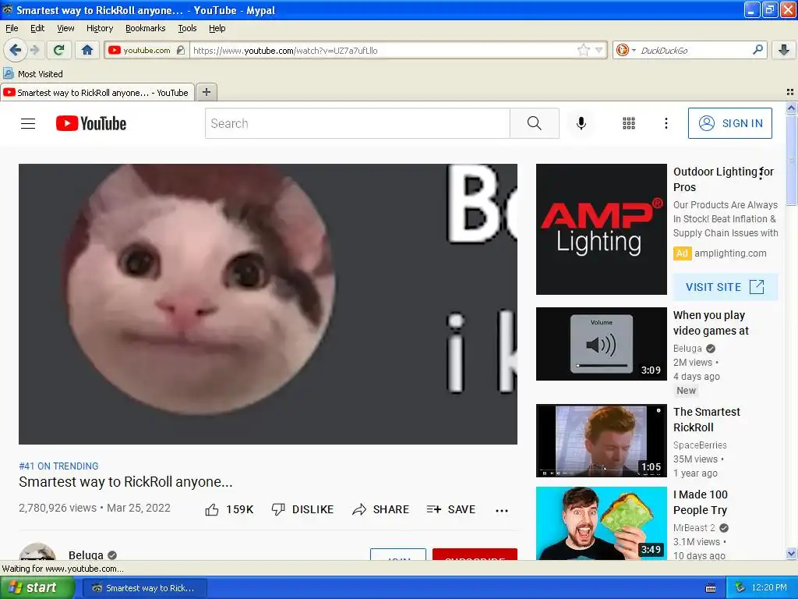The height and width of the screenshot is (599, 798).
Task: Open the AMP Lighting ad thumbnail
Action: pos(602,229)
